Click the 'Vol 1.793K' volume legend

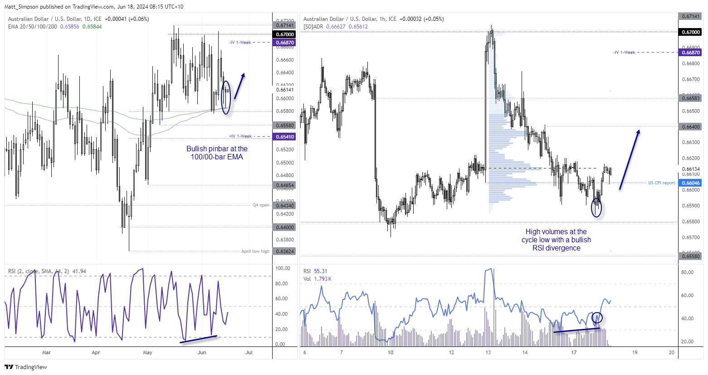tap(317, 279)
